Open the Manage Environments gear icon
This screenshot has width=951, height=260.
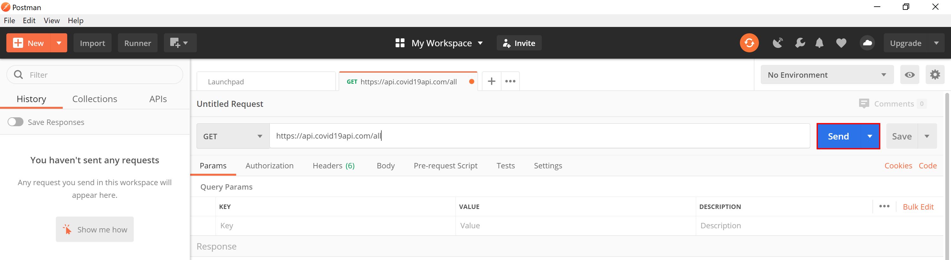[935, 75]
